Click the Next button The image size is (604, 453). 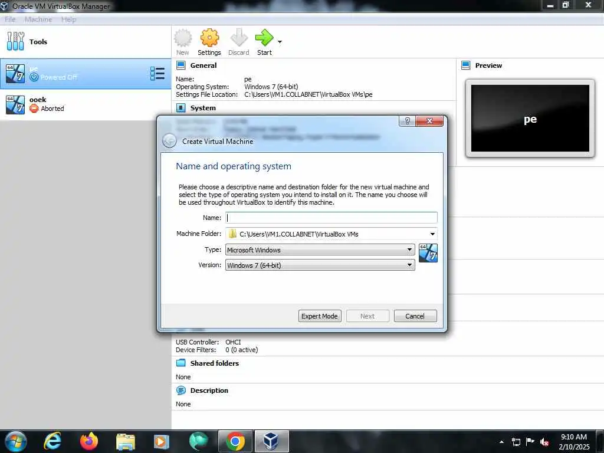(x=367, y=316)
